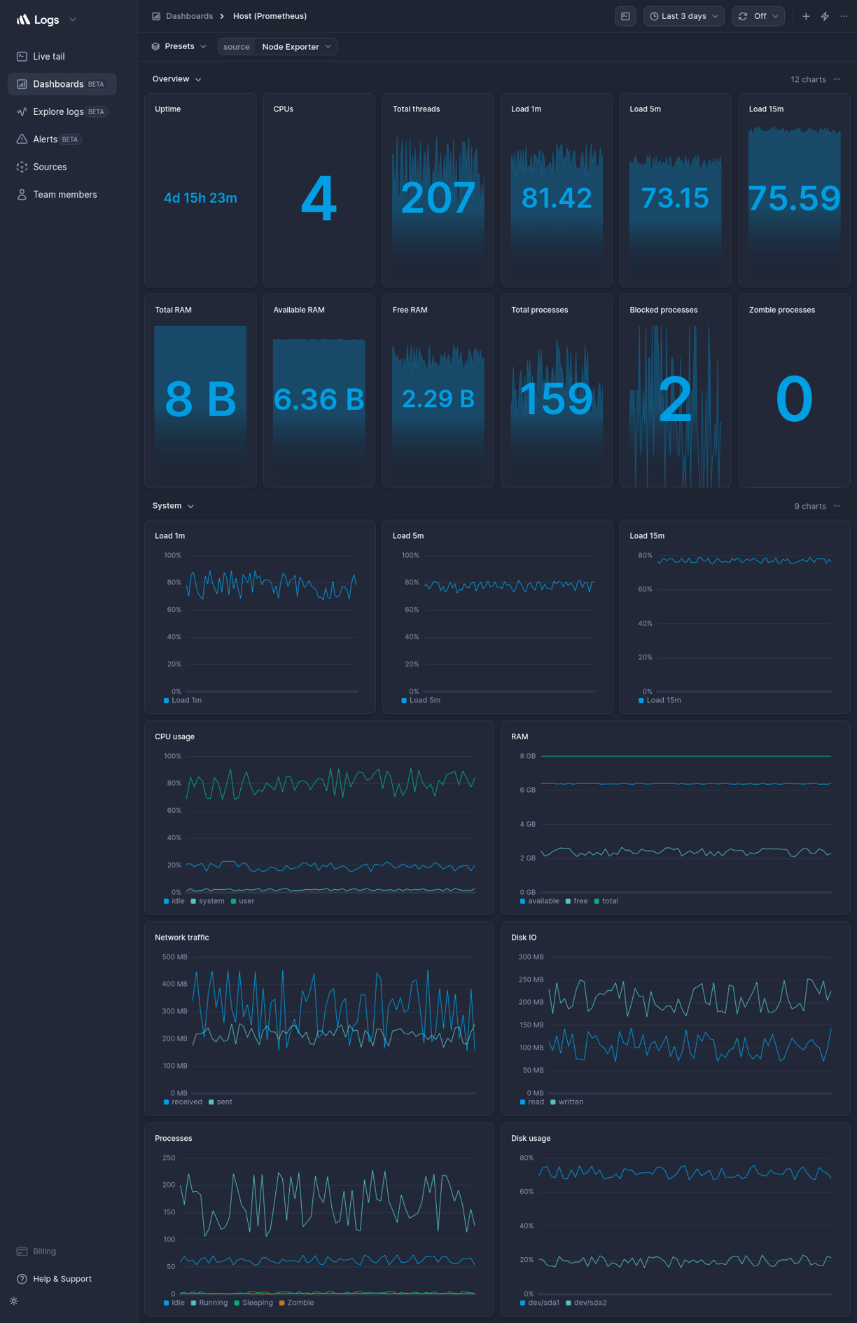The image size is (857, 1323).
Task: Click the dashboard breadcrumb icon
Action: pyautogui.click(x=156, y=16)
